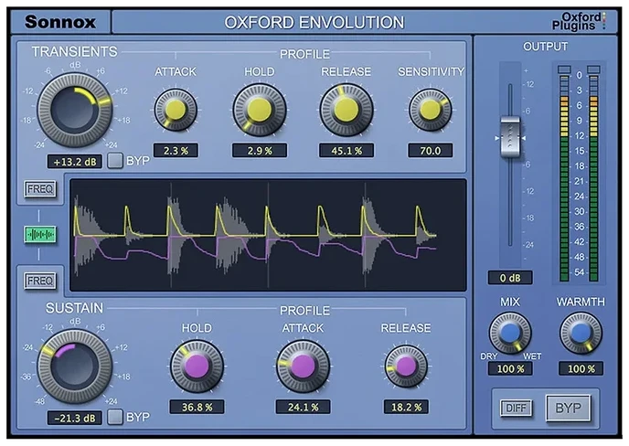Click the Mix 100 % value field
Viewport: 629px width, 446px height.
pos(510,369)
